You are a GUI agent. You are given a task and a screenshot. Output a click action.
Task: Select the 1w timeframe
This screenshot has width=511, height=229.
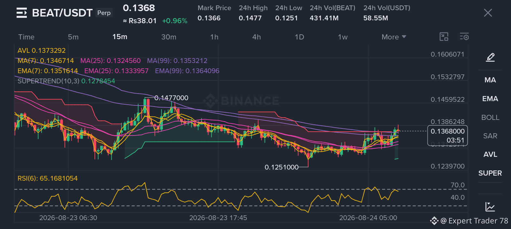(x=343, y=37)
